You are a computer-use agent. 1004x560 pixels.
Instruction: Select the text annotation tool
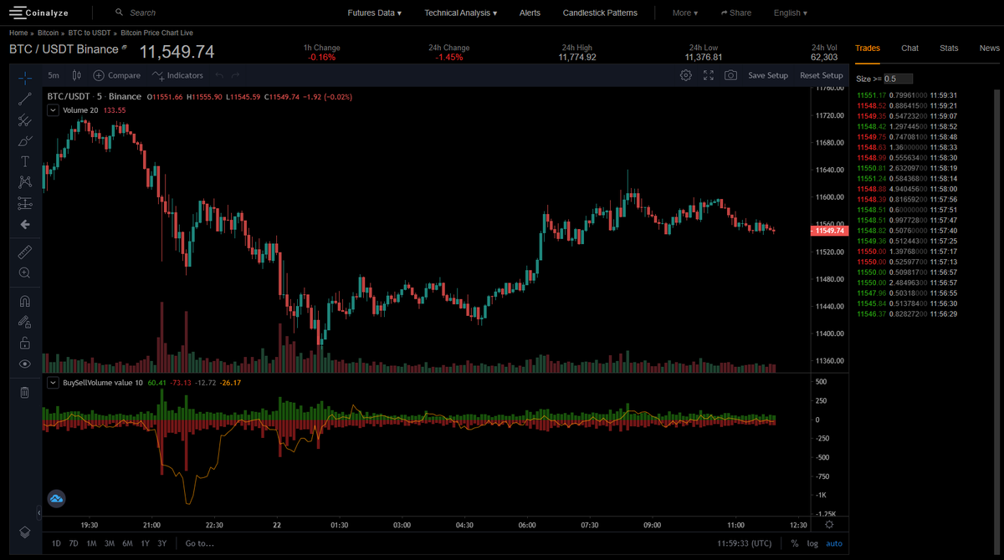click(25, 161)
